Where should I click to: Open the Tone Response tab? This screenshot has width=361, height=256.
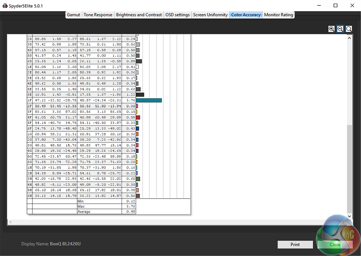click(x=98, y=15)
